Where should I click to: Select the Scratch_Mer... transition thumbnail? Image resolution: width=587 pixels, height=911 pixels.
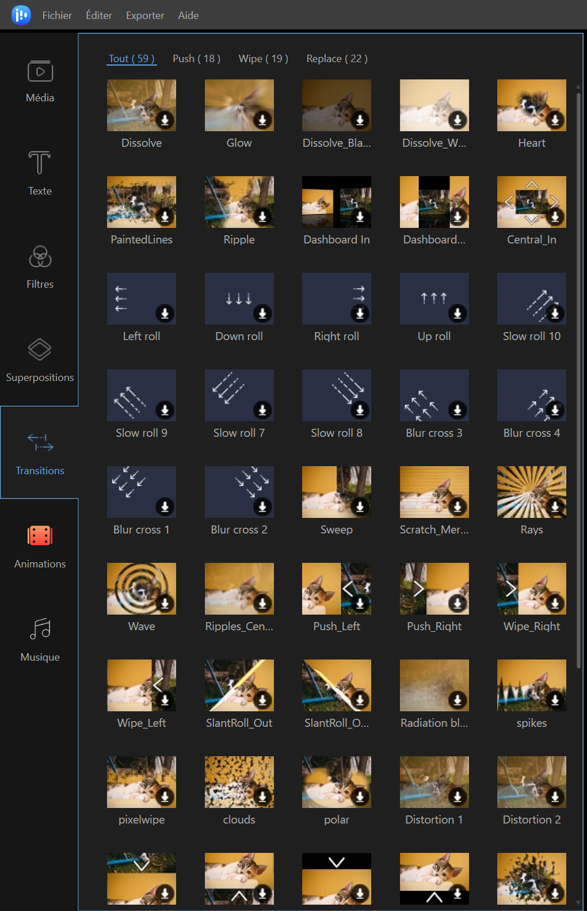(x=434, y=492)
